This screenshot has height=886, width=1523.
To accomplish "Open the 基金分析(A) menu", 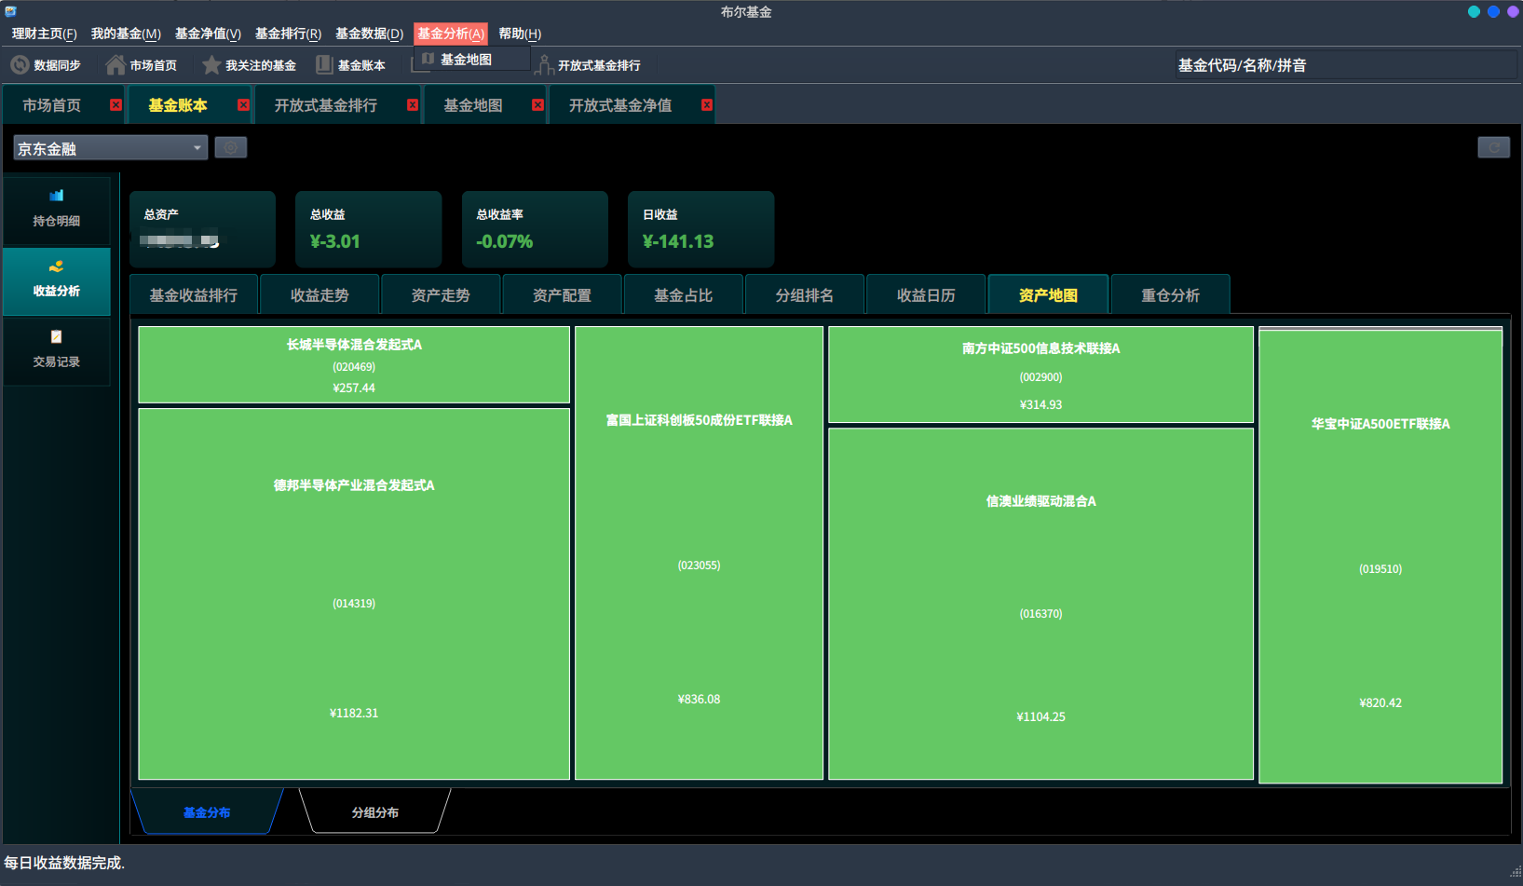I will coord(451,34).
